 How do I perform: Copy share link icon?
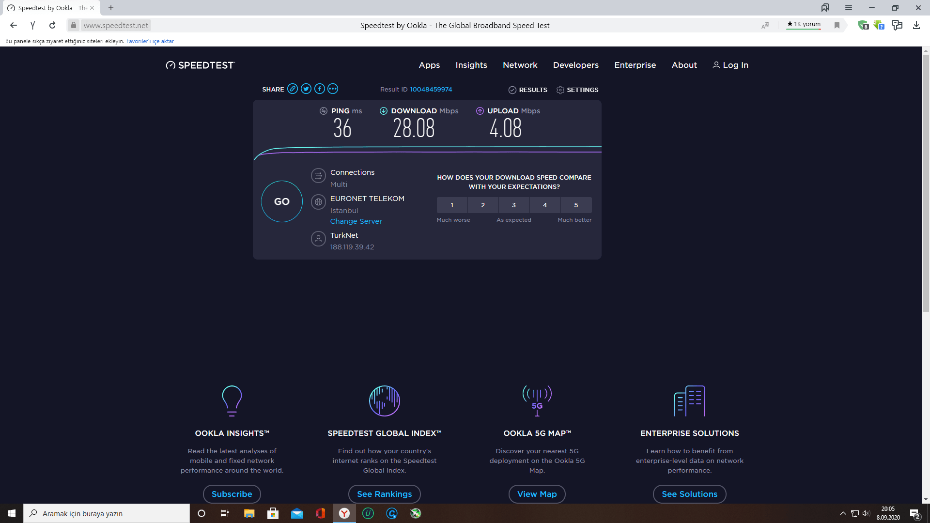click(292, 89)
